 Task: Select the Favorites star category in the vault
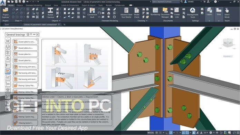click(8, 40)
